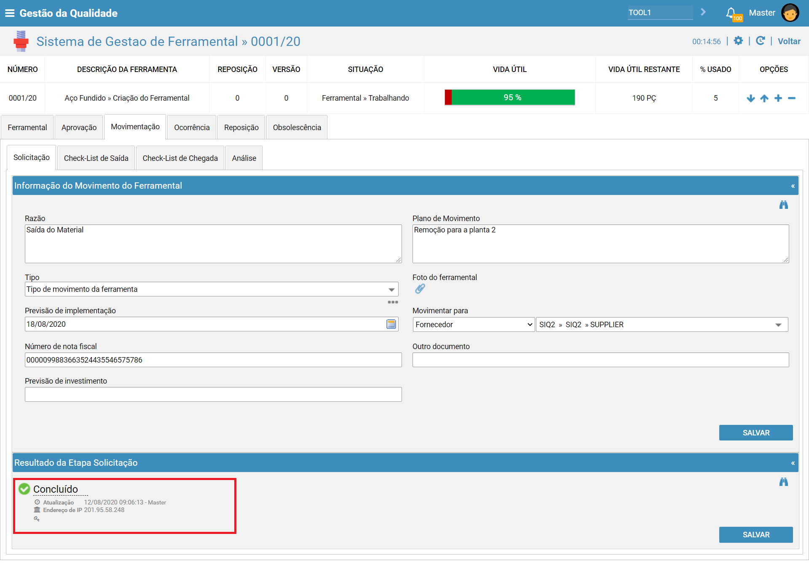Image resolution: width=809 pixels, height=563 pixels.
Task: Save the movement information with SALVAR
Action: [x=756, y=433]
